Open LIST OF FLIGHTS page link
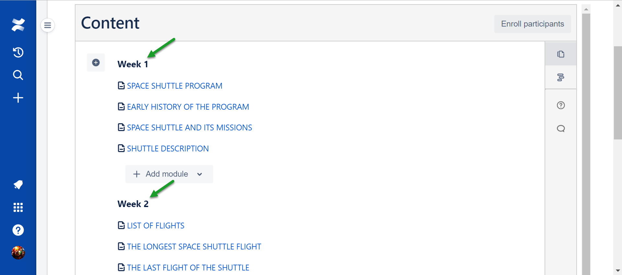622x275 pixels. [155, 225]
